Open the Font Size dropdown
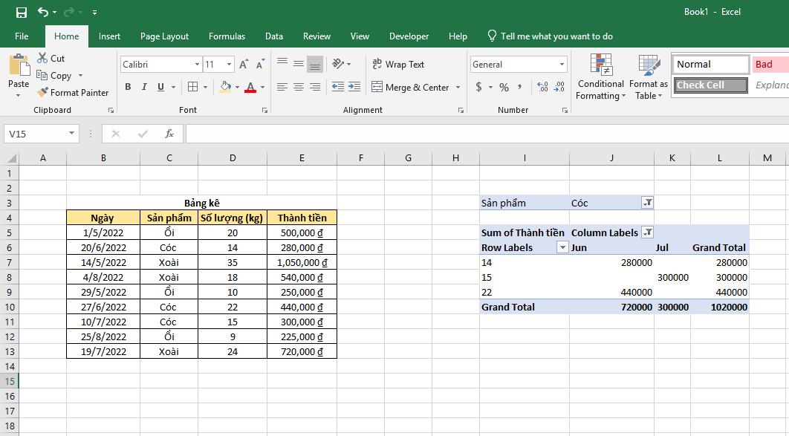This screenshot has height=436, width=789. pyautogui.click(x=228, y=64)
